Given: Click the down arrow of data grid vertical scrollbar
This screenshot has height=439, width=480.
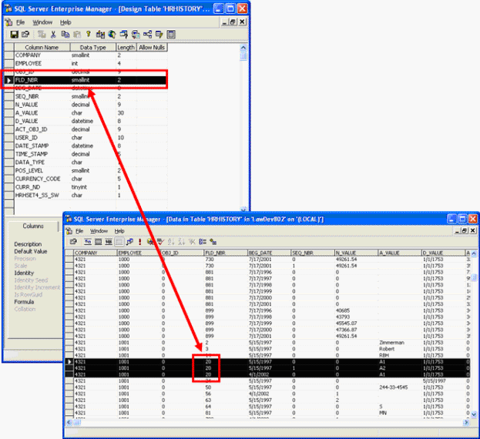Looking at the screenshot, I should pos(474,415).
